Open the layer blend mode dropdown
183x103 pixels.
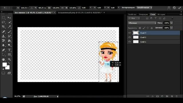click(142, 23)
